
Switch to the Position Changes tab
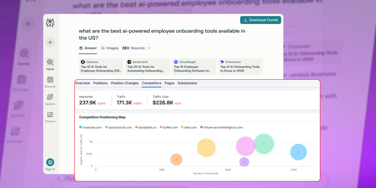click(125, 83)
